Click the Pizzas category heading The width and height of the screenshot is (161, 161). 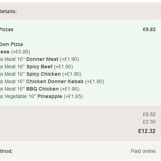click(x=7, y=29)
